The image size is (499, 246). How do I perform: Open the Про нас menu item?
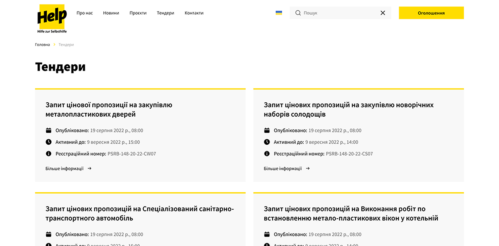pyautogui.click(x=84, y=13)
